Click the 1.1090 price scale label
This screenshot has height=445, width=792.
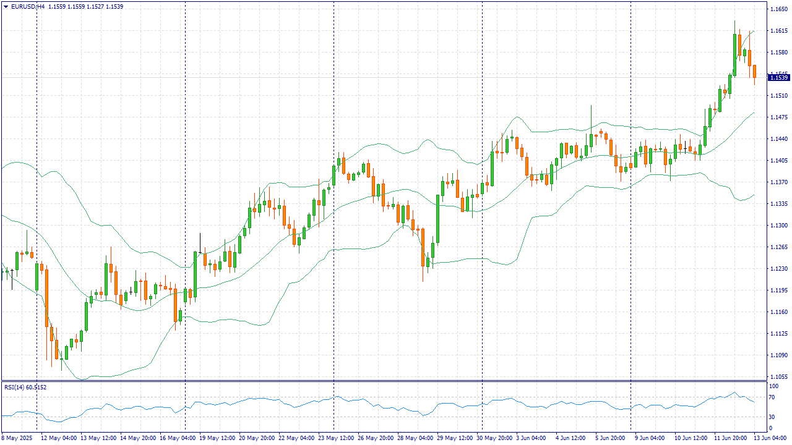coord(778,355)
